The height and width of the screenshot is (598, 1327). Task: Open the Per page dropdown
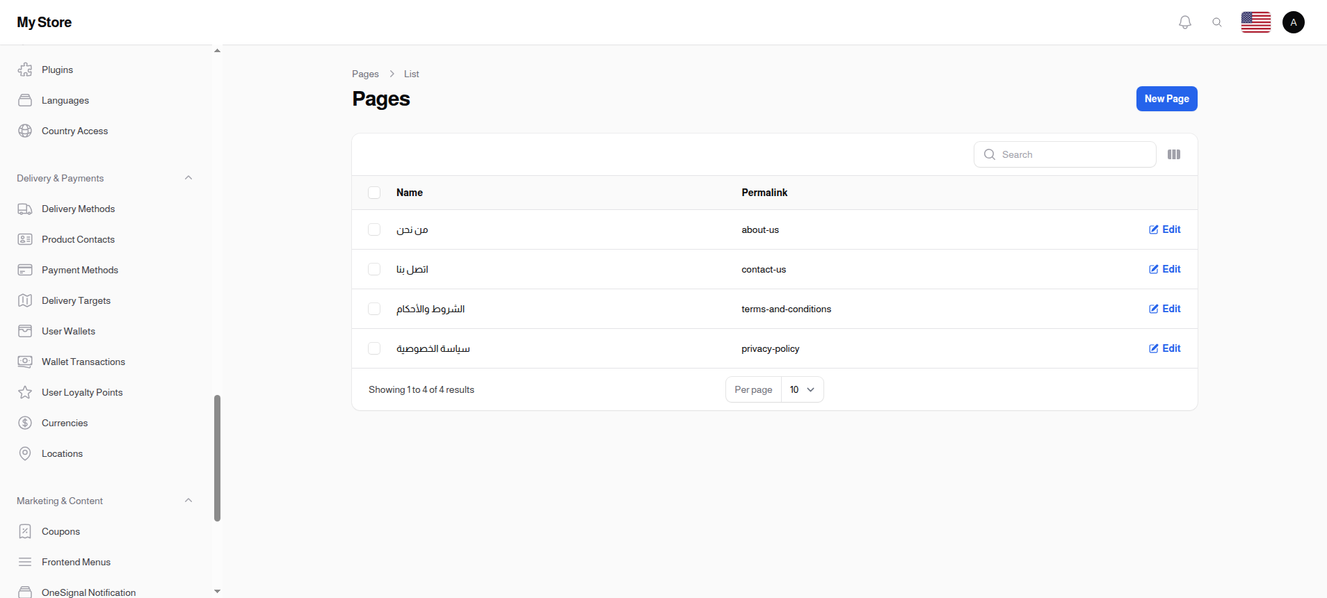(x=802, y=389)
